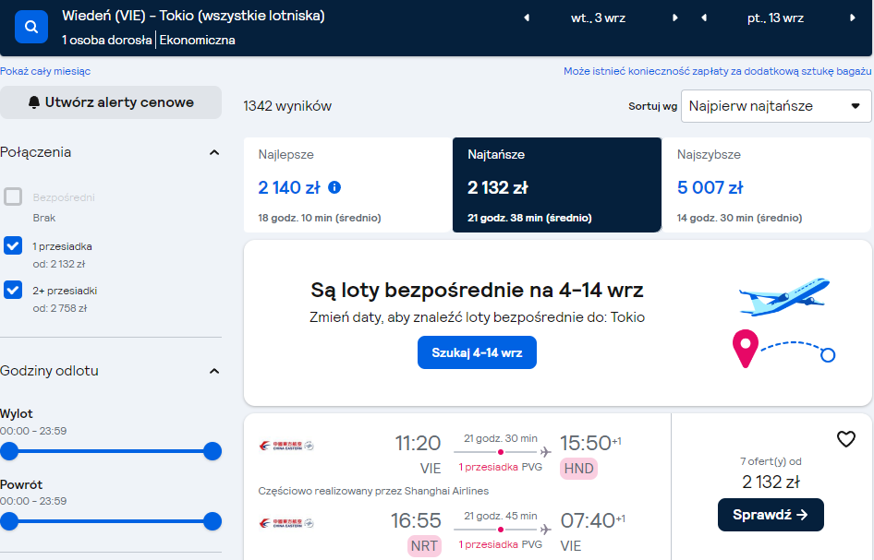Image resolution: width=874 pixels, height=560 pixels.
Task: Uncheck the 2+ przesiadki checkbox
Action: [13, 290]
